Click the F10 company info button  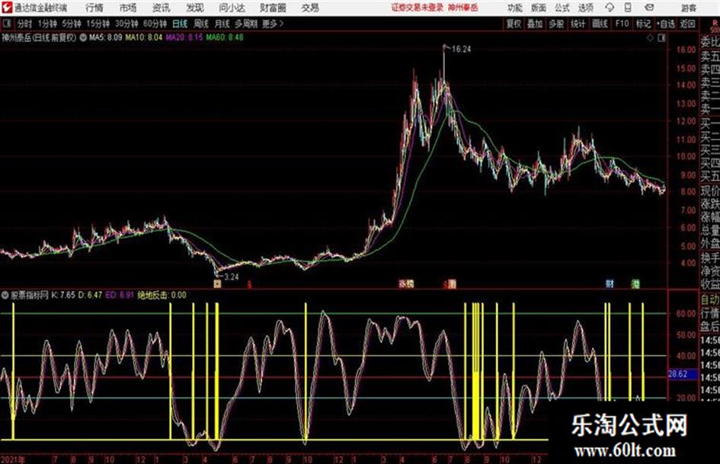[622, 24]
